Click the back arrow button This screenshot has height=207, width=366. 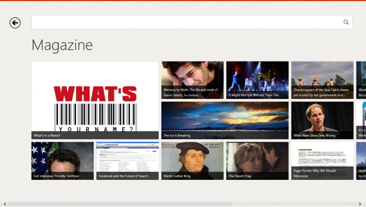(15, 23)
